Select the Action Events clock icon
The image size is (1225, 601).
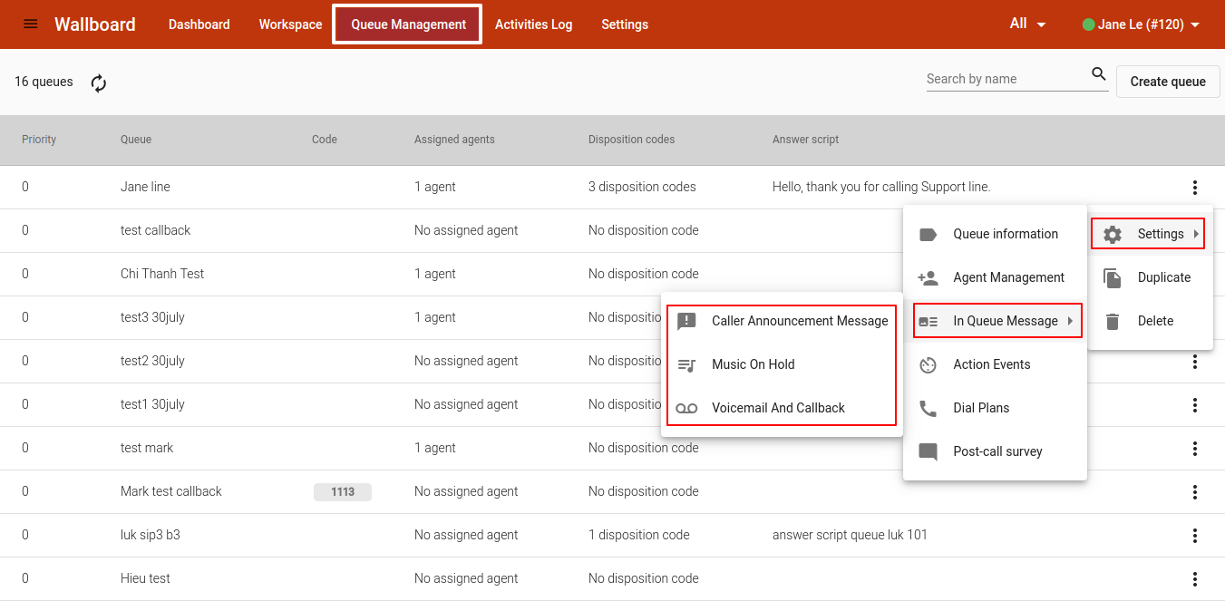click(928, 364)
